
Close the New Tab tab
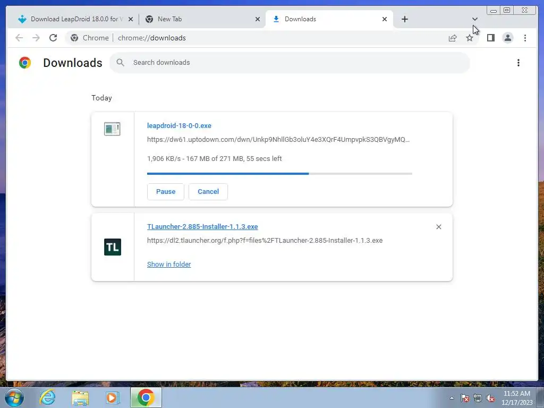(258, 20)
